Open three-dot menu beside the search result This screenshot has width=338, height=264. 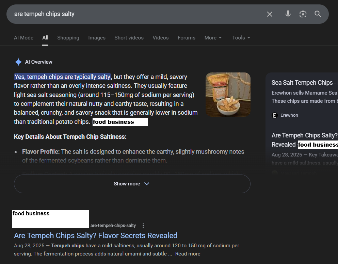143,226
